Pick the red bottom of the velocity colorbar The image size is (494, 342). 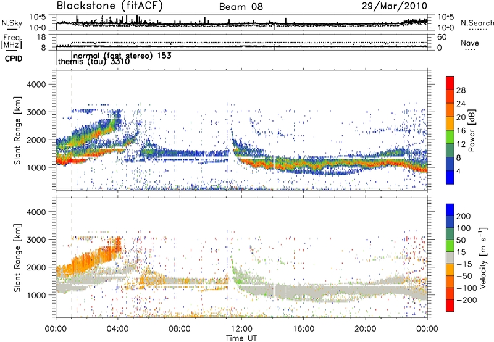pyautogui.click(x=450, y=306)
